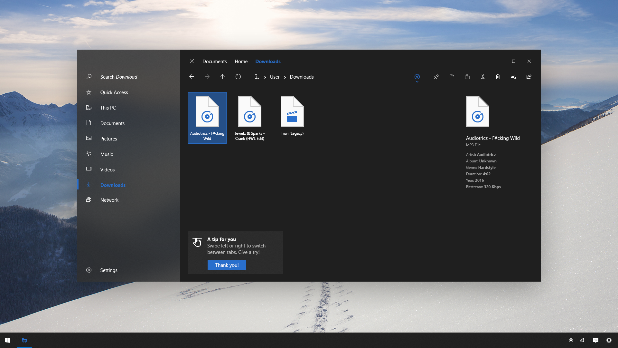The height and width of the screenshot is (348, 618).
Task: Open Settings in sidebar
Action: [129, 270]
